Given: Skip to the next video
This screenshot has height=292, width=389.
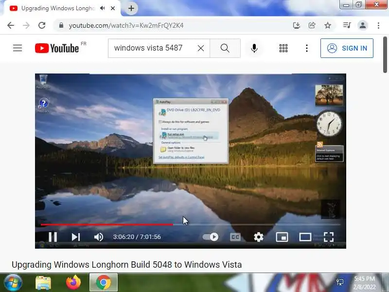Looking at the screenshot, I should coord(76,237).
